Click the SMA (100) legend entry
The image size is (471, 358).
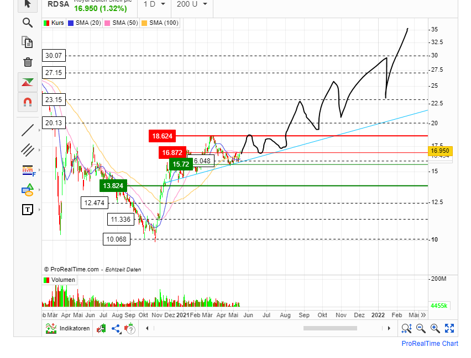point(160,23)
